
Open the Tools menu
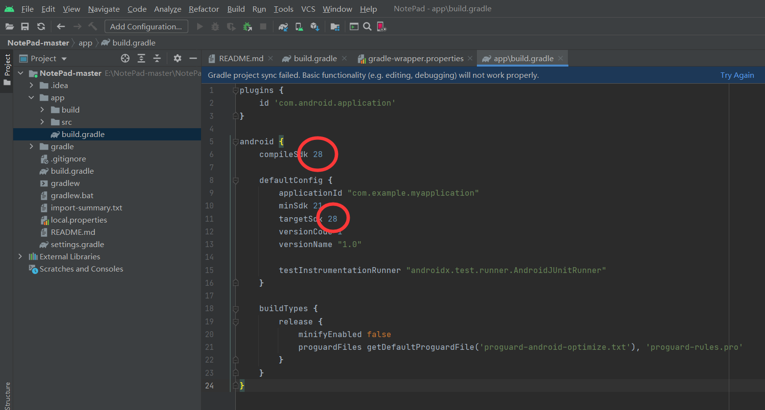coord(284,9)
